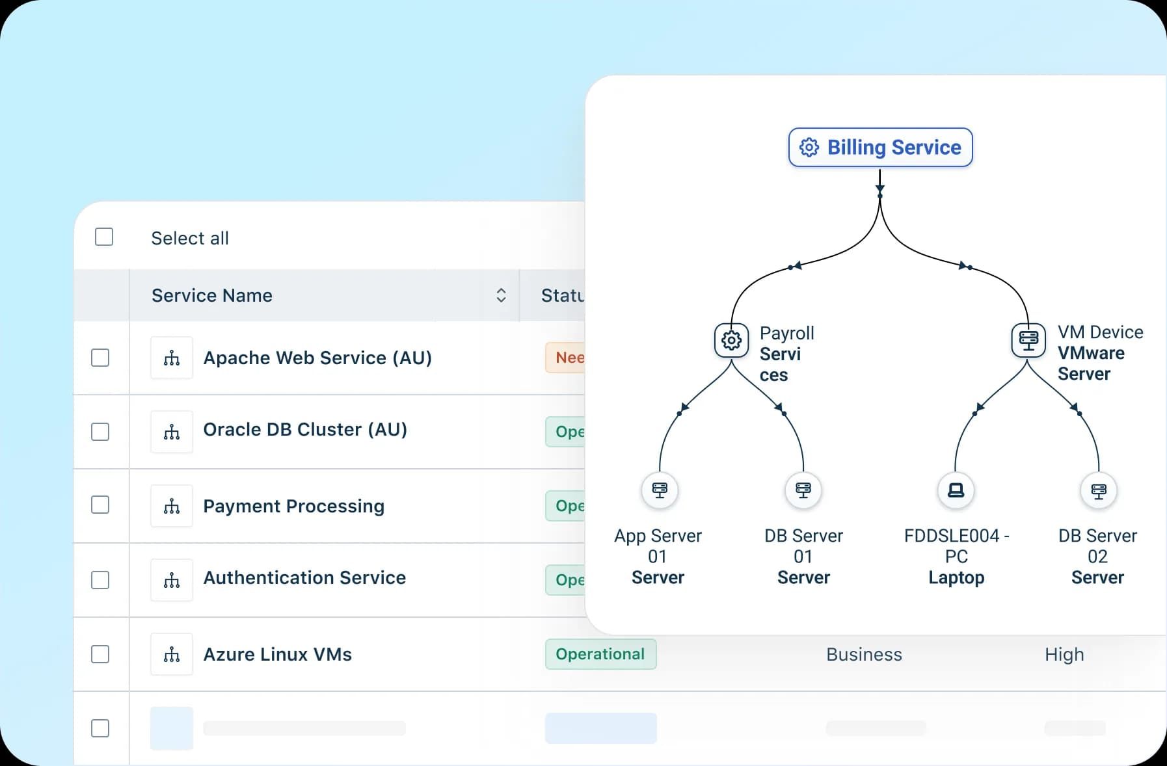Tick the Select all checkbox
This screenshot has height=766, width=1167.
click(x=104, y=237)
